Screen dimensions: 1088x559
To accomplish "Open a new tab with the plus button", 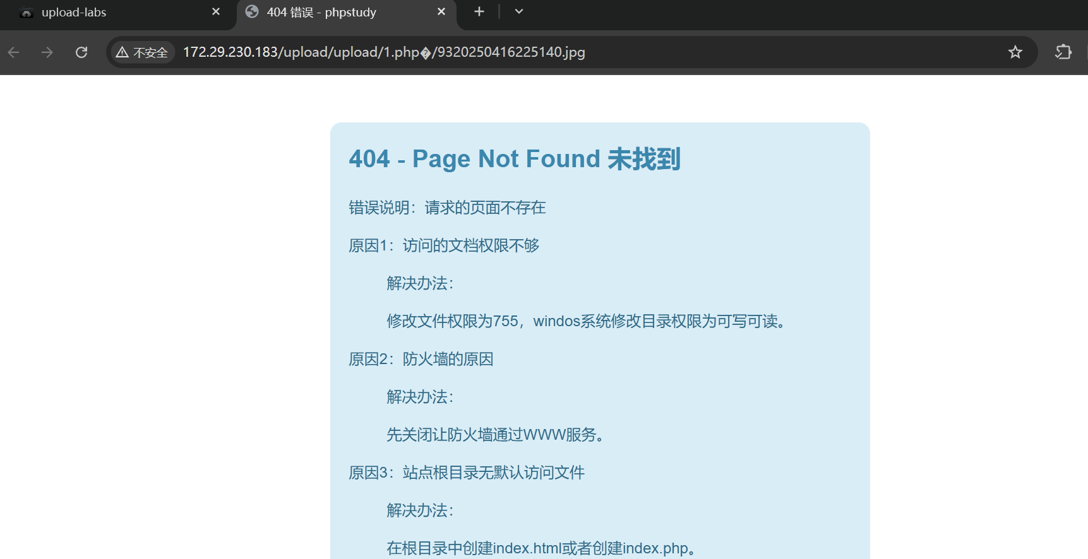I will (479, 12).
